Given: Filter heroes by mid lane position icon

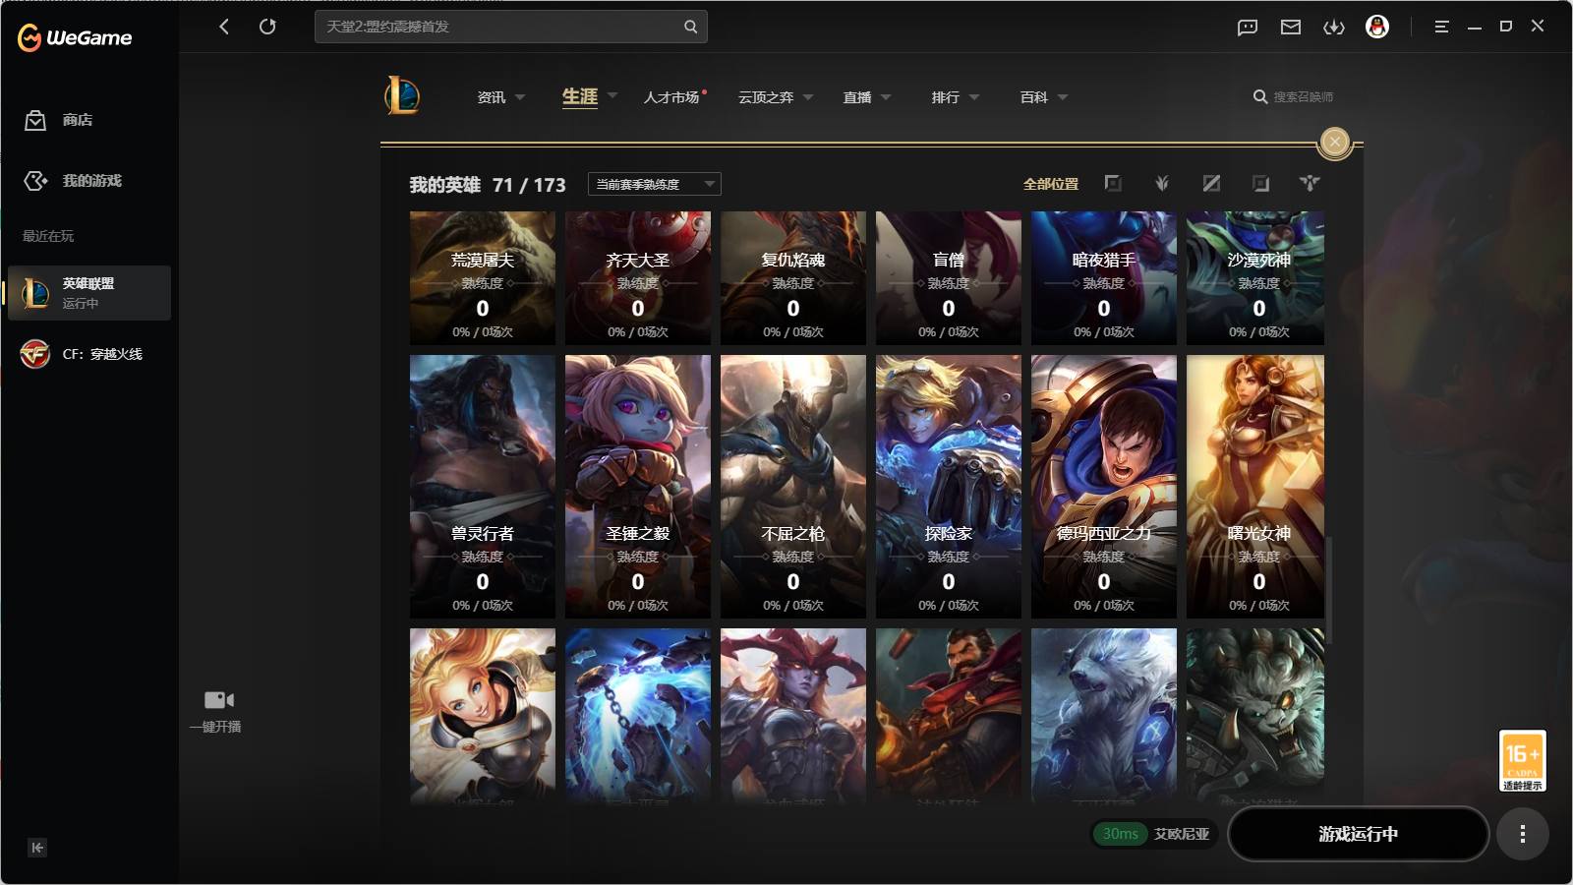Looking at the screenshot, I should 1211,183.
